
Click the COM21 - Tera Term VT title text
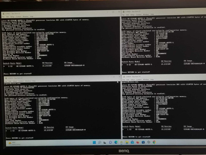tap(12, 14)
